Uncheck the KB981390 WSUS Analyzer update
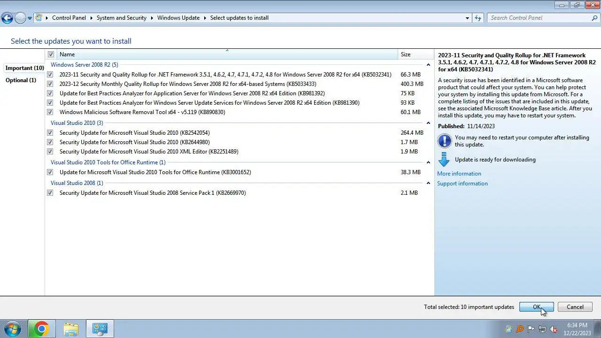 click(x=50, y=103)
